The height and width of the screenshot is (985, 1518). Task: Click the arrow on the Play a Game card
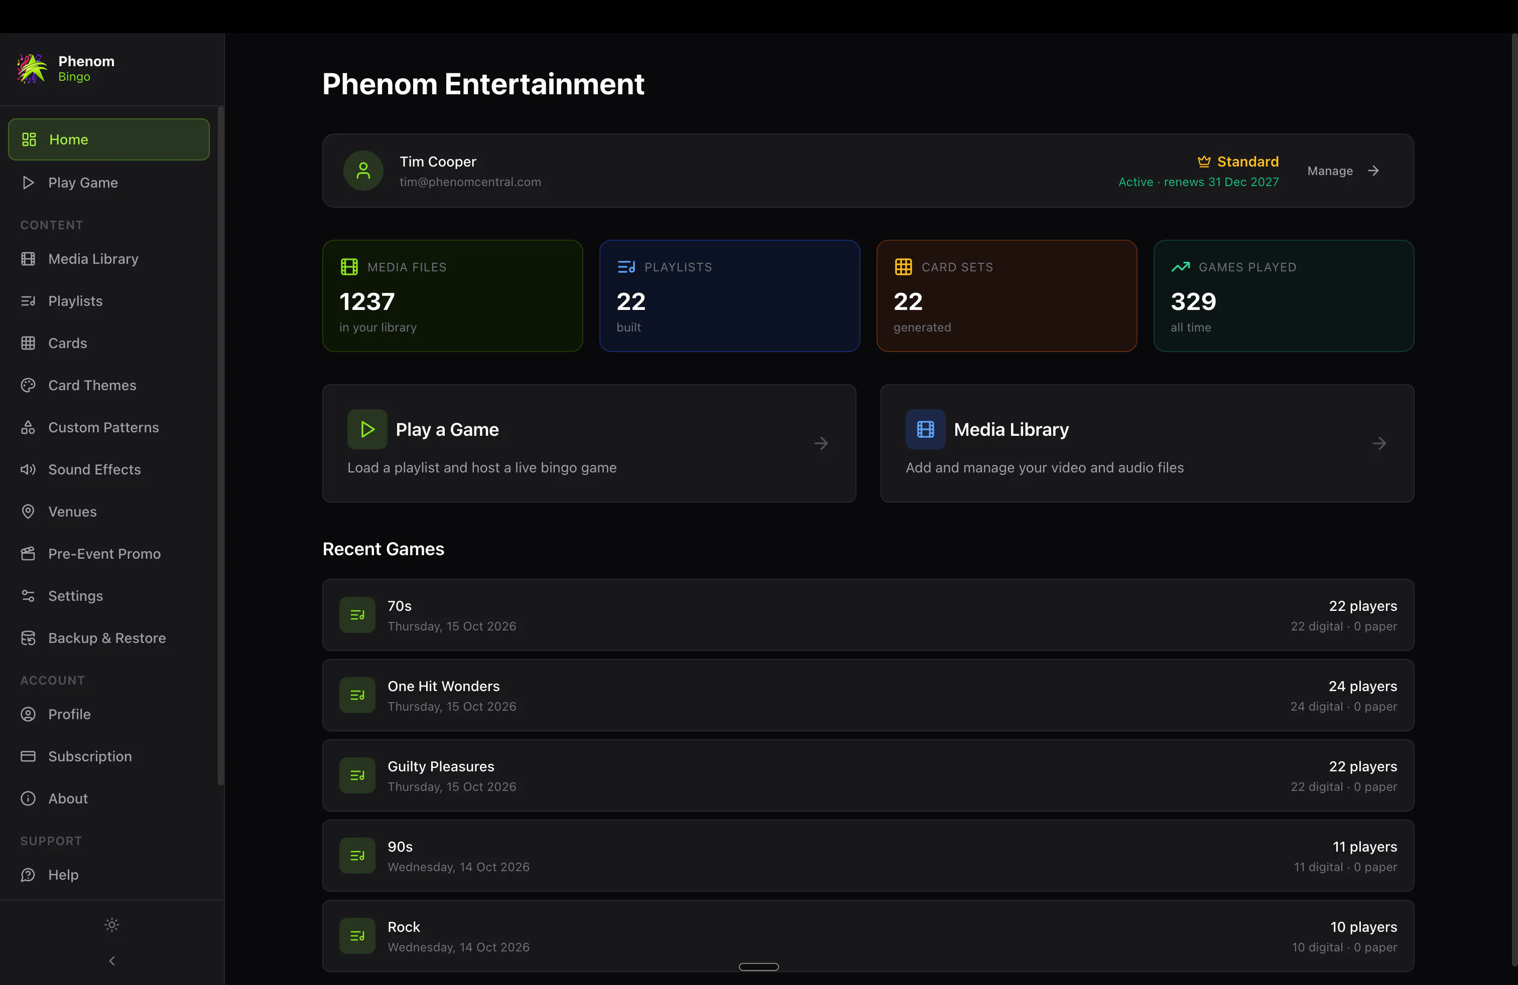pyautogui.click(x=821, y=443)
